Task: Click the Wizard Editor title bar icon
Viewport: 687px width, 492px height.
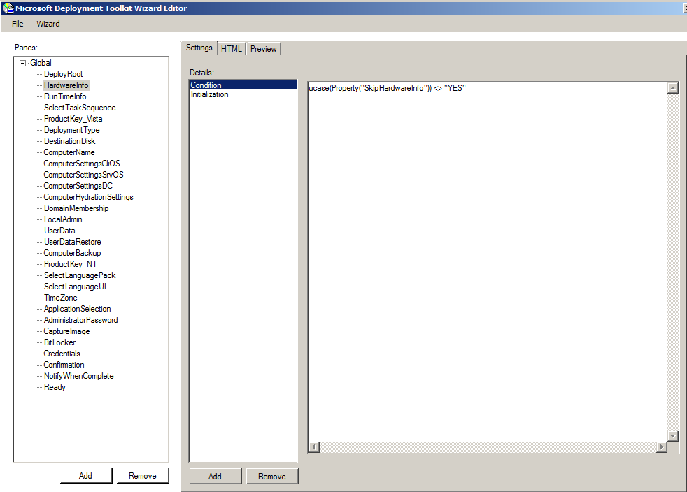Action: pos(8,8)
